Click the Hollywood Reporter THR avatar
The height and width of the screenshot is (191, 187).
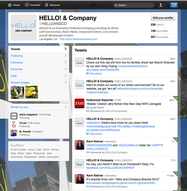[79, 104]
